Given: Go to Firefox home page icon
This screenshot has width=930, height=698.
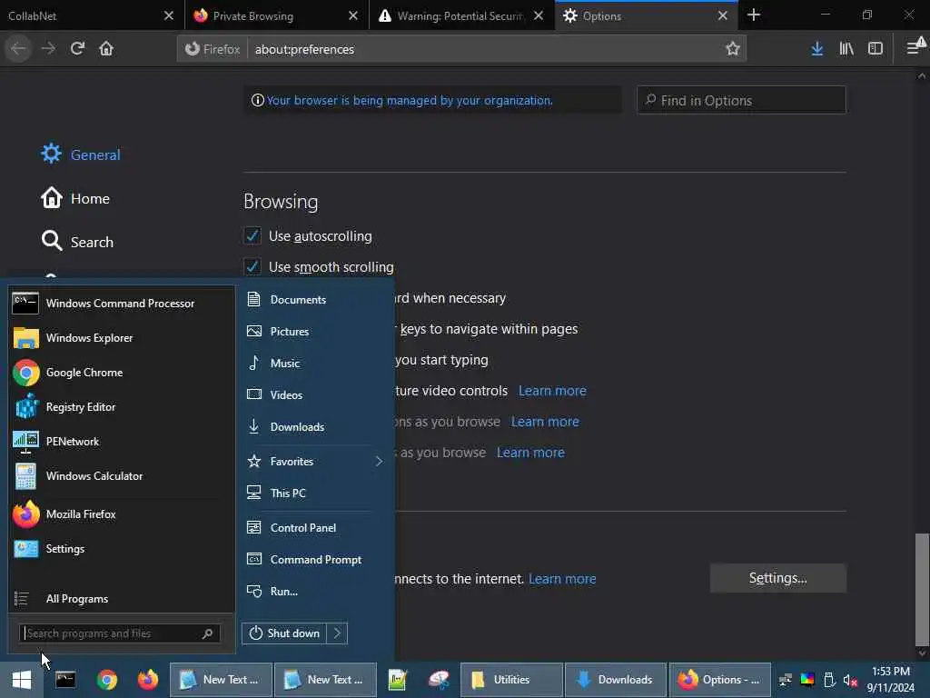Looking at the screenshot, I should click(106, 49).
